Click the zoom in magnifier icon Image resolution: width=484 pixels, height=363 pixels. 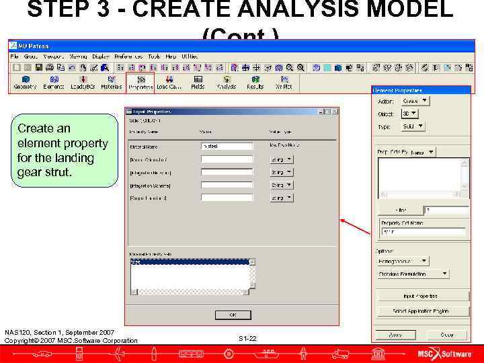click(x=300, y=67)
